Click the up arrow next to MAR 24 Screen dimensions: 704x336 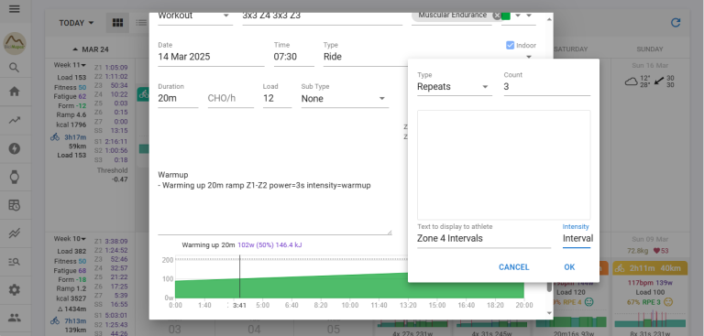(75, 49)
